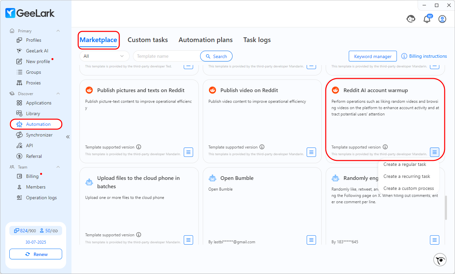Open menu for Reddit AI account warmup card
The image size is (455, 274).
435,152
